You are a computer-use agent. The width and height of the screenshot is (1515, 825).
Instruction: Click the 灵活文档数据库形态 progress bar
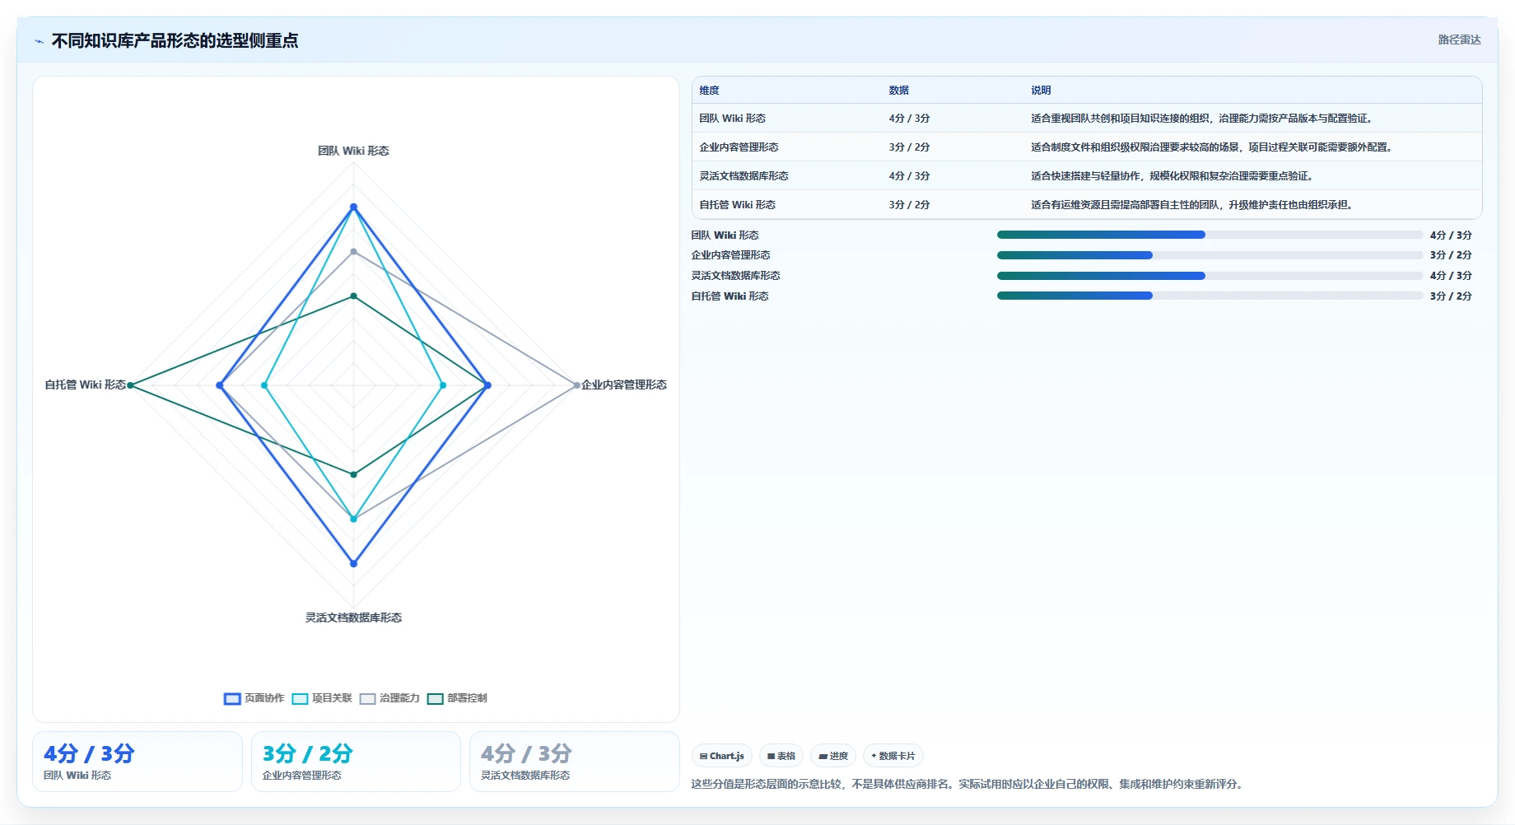coord(1210,276)
